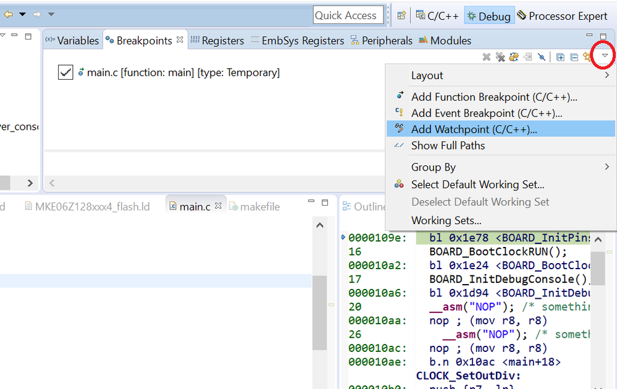Click BOARD_BootClockRUN(); source line
The image size is (617, 389).
pyautogui.click(x=498, y=252)
